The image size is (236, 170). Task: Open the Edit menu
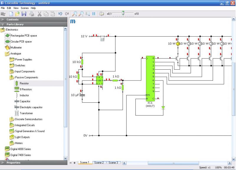coord(9,8)
